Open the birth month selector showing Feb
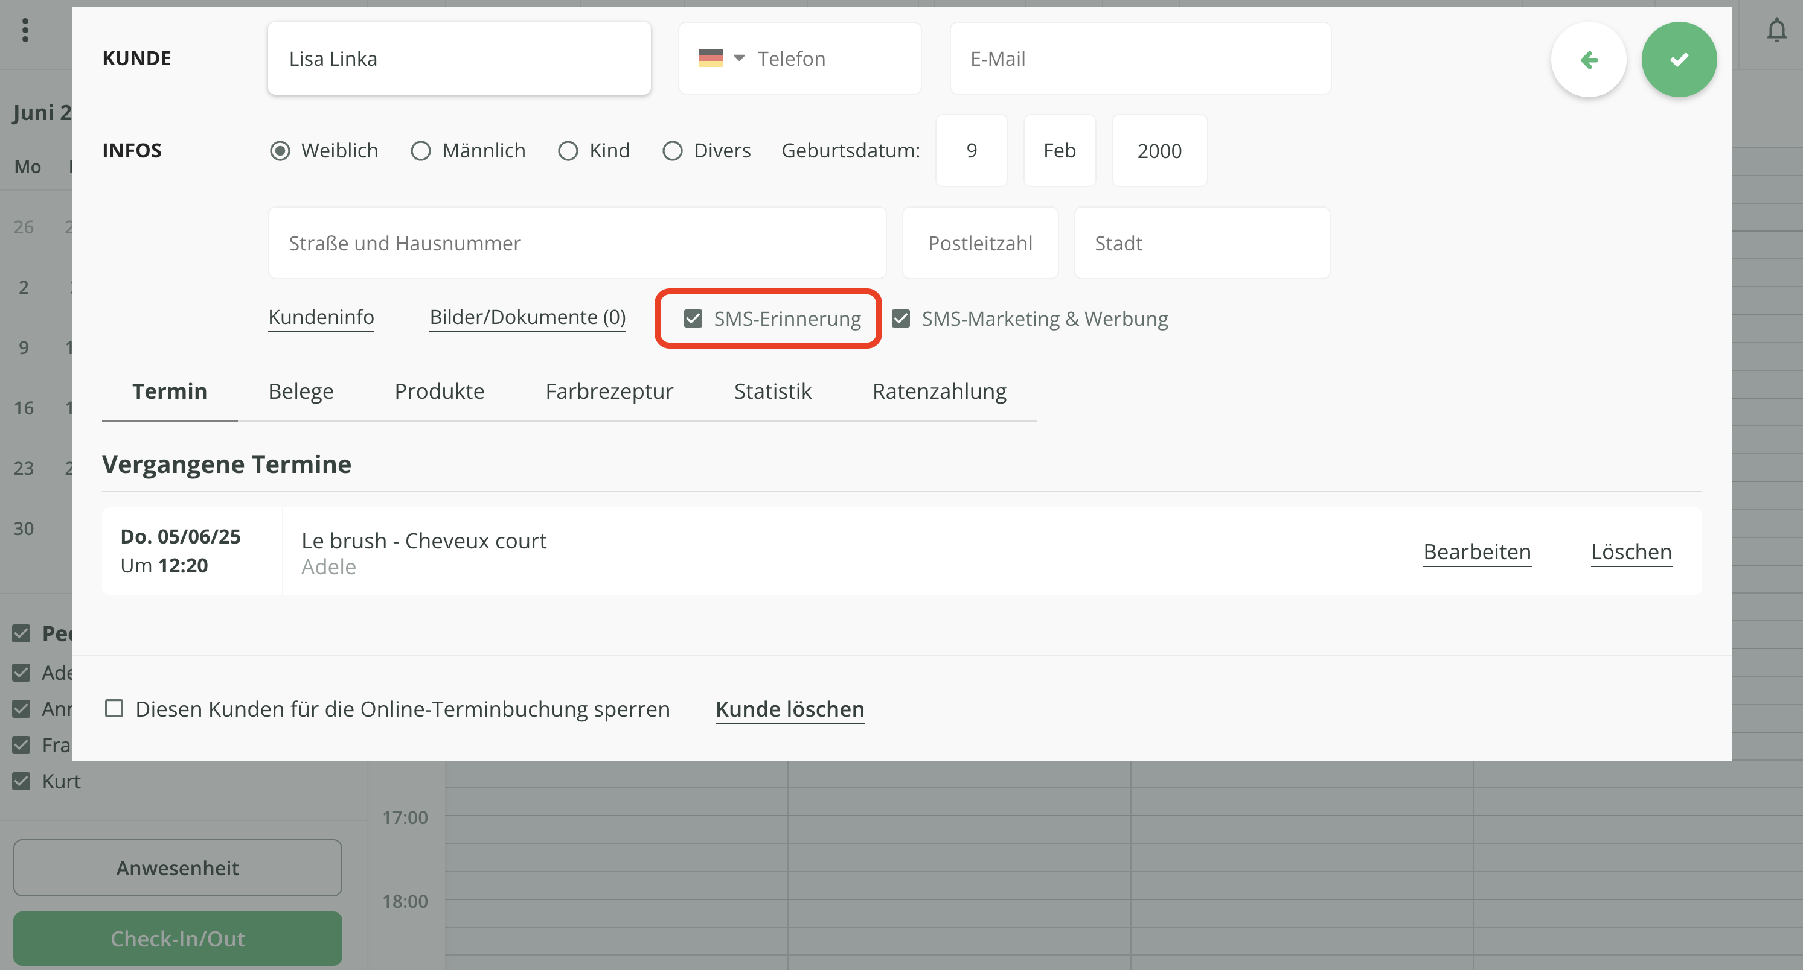1803x970 pixels. click(1059, 150)
